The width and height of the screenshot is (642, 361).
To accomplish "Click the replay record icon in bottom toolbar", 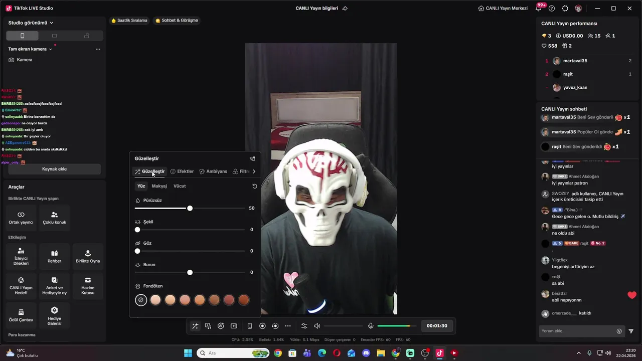I will pyautogui.click(x=275, y=326).
